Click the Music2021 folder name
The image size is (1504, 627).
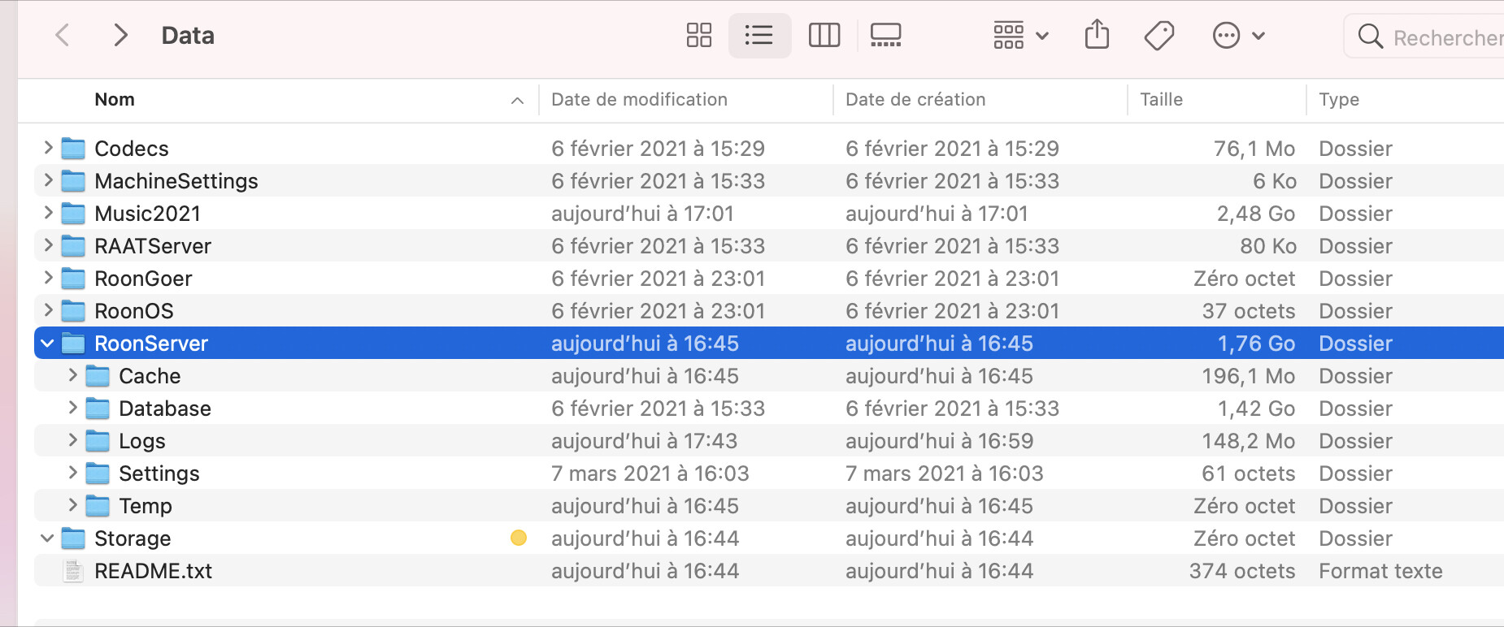147,214
